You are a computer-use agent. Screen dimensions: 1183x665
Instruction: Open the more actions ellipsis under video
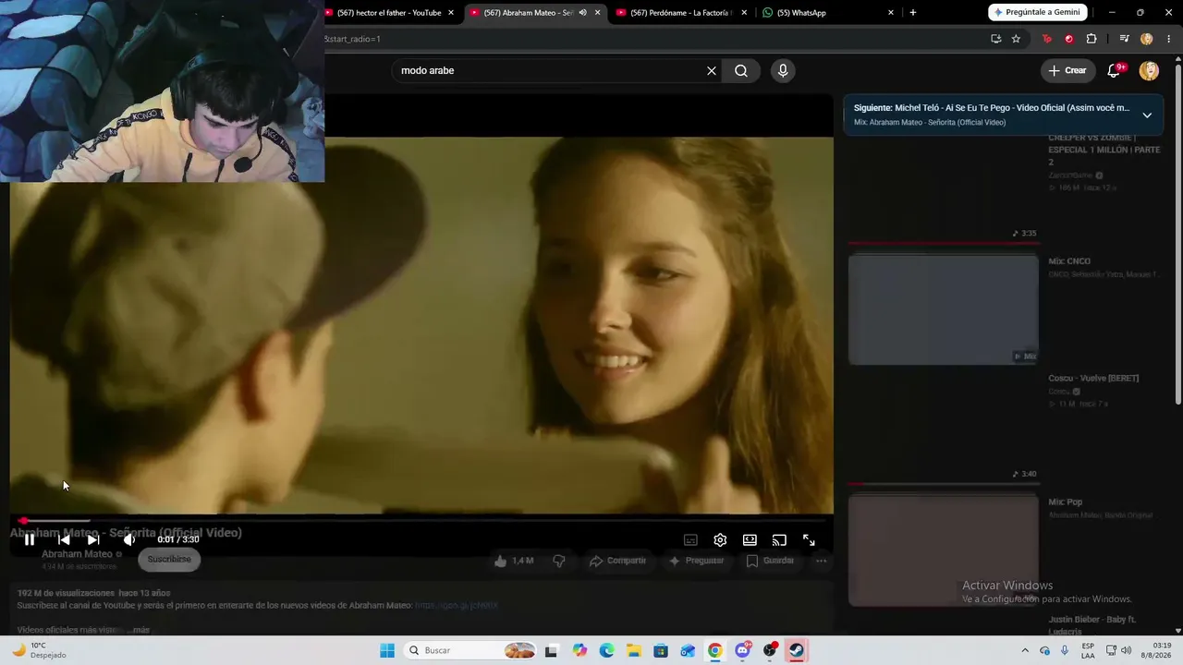click(x=821, y=561)
